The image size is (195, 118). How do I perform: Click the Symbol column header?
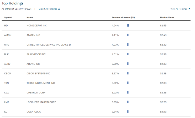coord(8,17)
